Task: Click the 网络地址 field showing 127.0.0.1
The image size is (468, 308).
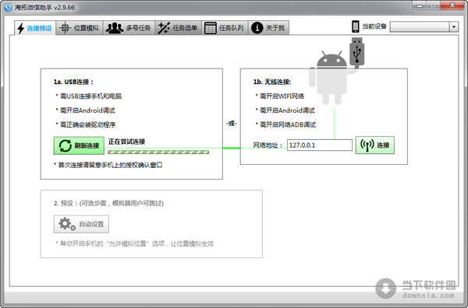Action: coord(319,145)
